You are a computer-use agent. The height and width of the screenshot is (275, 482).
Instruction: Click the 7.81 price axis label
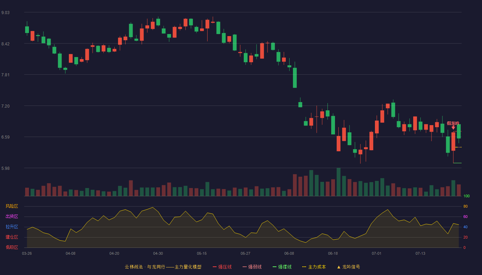pyautogui.click(x=6, y=75)
